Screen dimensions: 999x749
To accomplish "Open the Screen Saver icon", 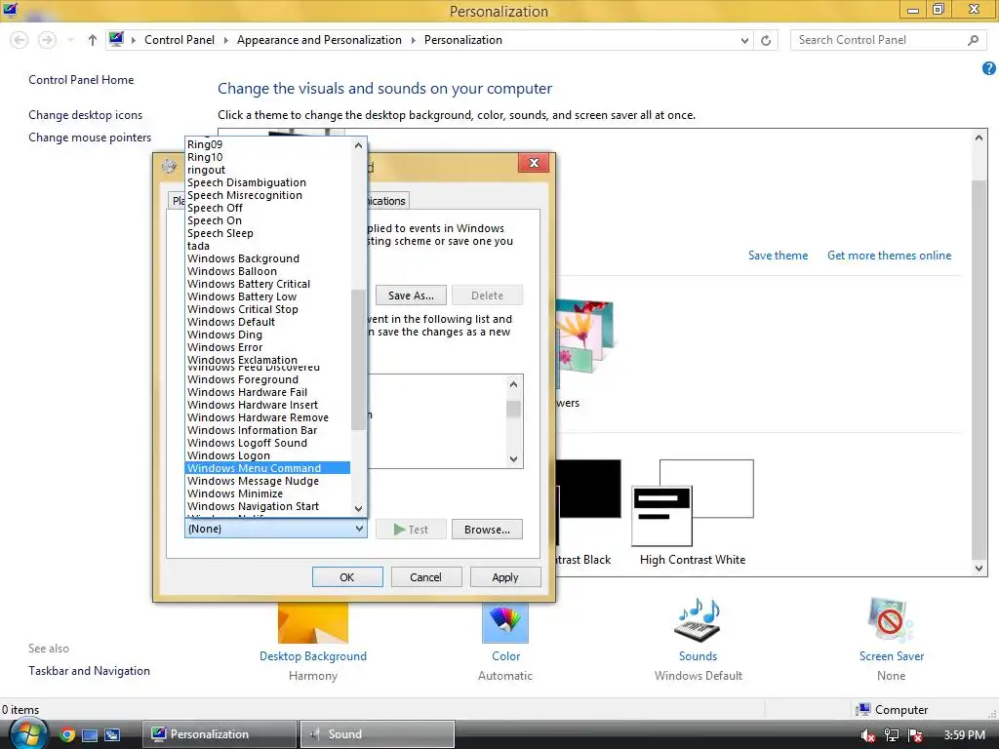I will [x=891, y=620].
